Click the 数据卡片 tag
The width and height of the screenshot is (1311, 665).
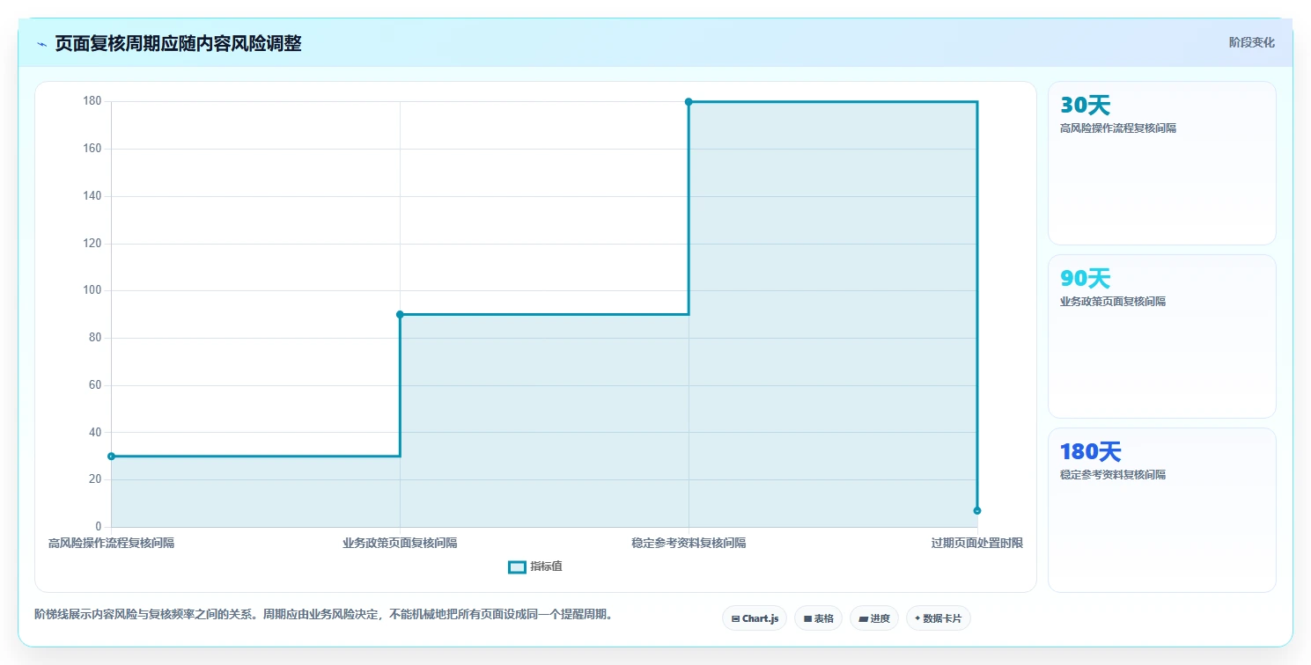[x=939, y=618]
